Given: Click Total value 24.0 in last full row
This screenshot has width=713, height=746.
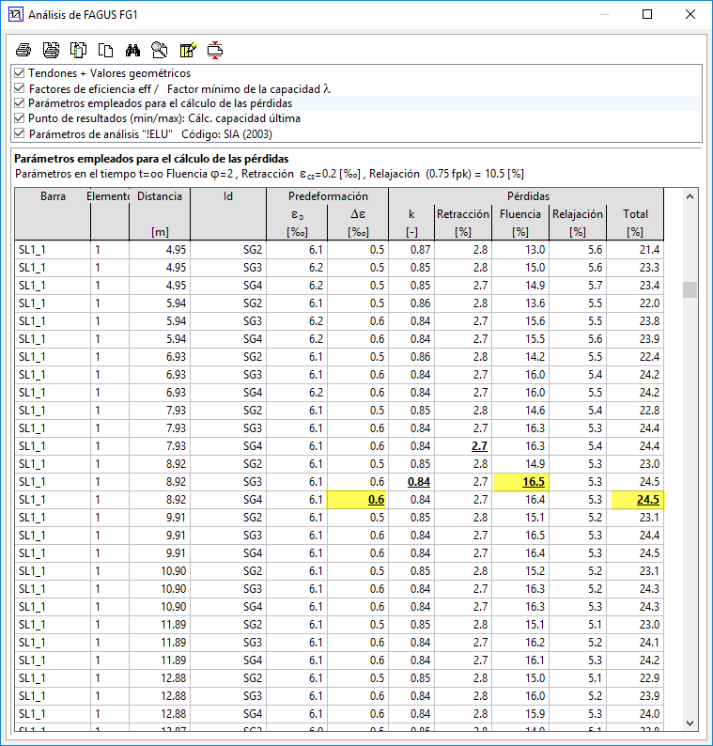Looking at the screenshot, I should coord(649,714).
